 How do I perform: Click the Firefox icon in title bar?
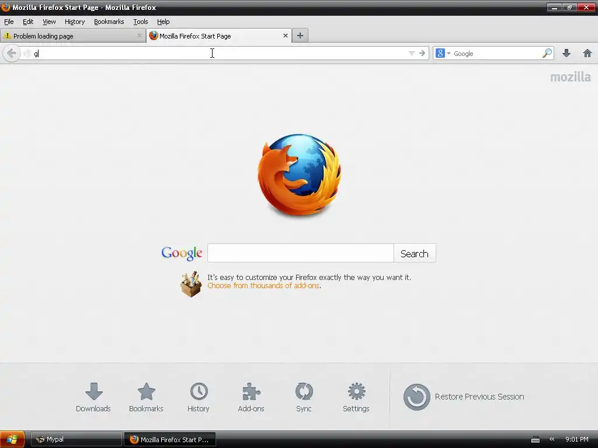click(x=6, y=7)
